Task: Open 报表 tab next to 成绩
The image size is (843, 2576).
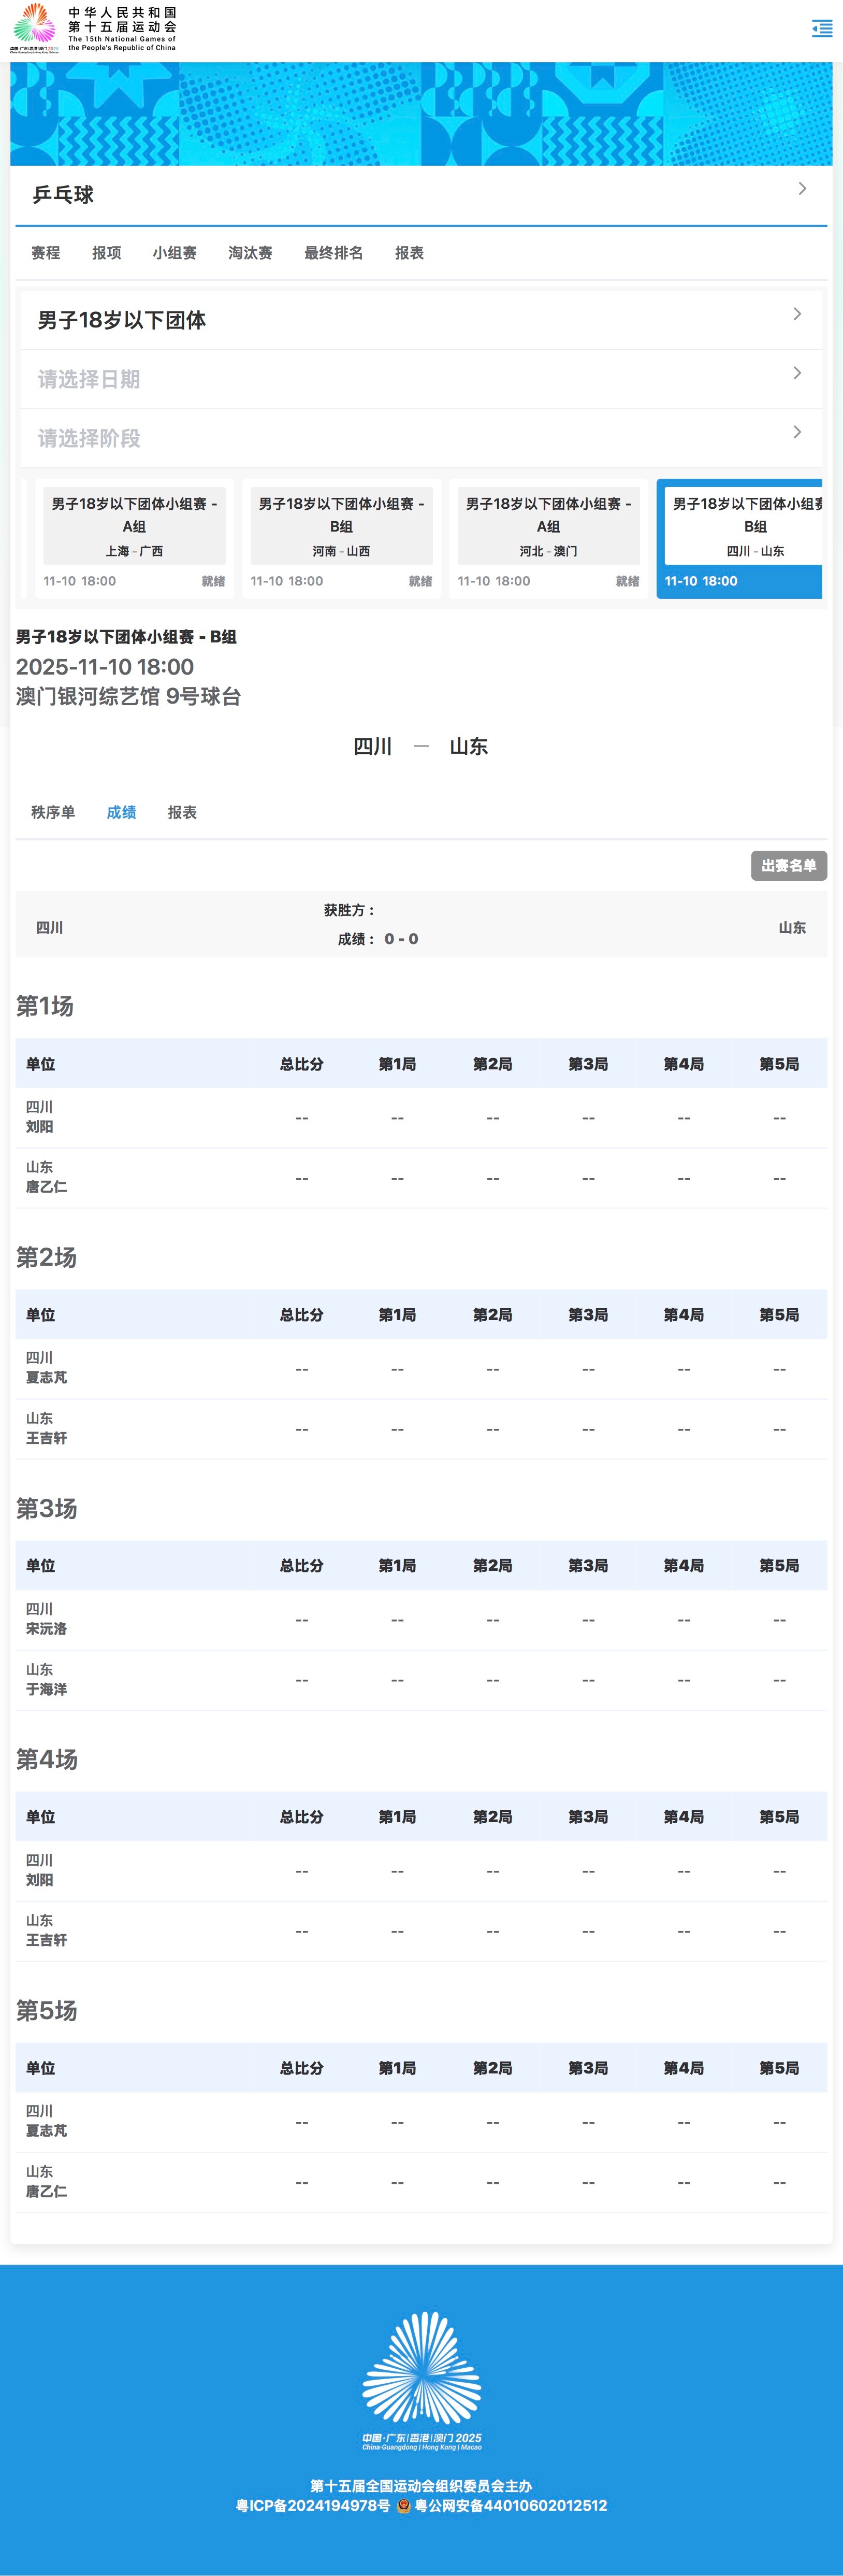Action: [x=182, y=812]
